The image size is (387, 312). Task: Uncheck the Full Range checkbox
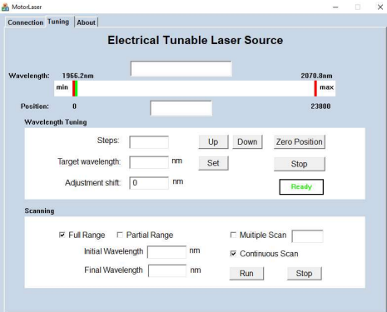click(62, 235)
